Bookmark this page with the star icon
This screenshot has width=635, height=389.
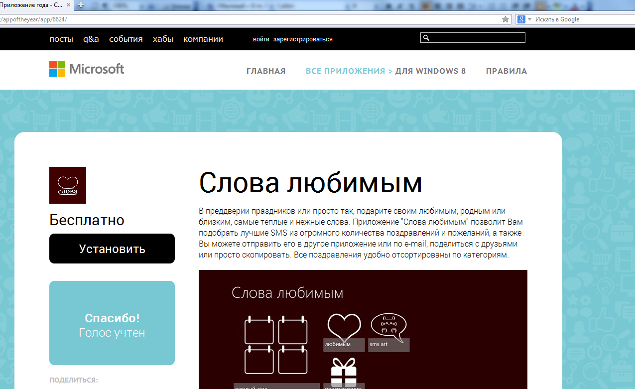tap(506, 19)
